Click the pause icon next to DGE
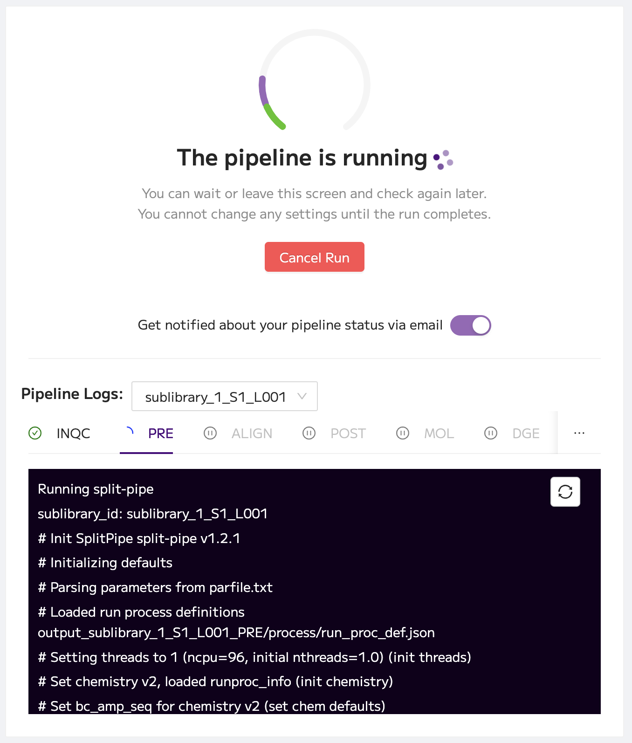Image resolution: width=632 pixels, height=743 pixels. coord(491,433)
